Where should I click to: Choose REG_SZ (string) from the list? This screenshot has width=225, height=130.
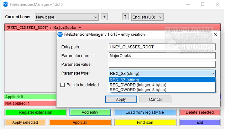click(162, 80)
